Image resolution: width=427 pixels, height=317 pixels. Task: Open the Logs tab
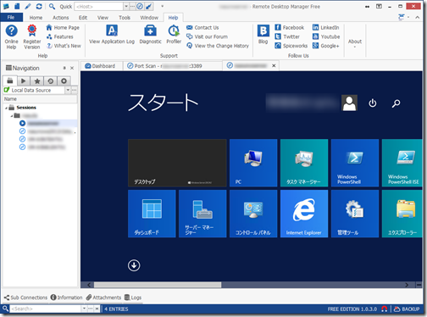pos(133,298)
